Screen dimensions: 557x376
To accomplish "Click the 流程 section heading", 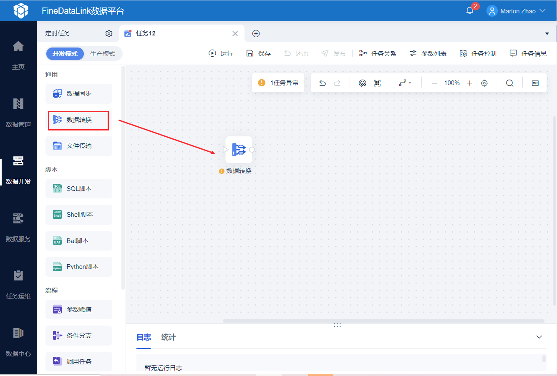I will (x=52, y=291).
